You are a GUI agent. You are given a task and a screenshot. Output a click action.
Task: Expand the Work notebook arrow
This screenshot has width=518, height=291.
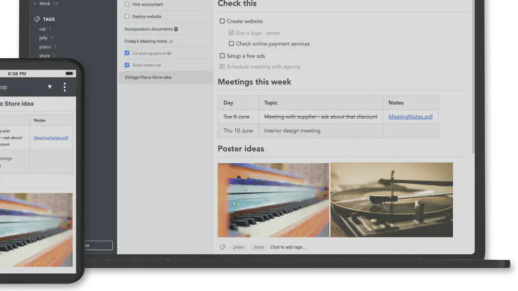(x=36, y=4)
